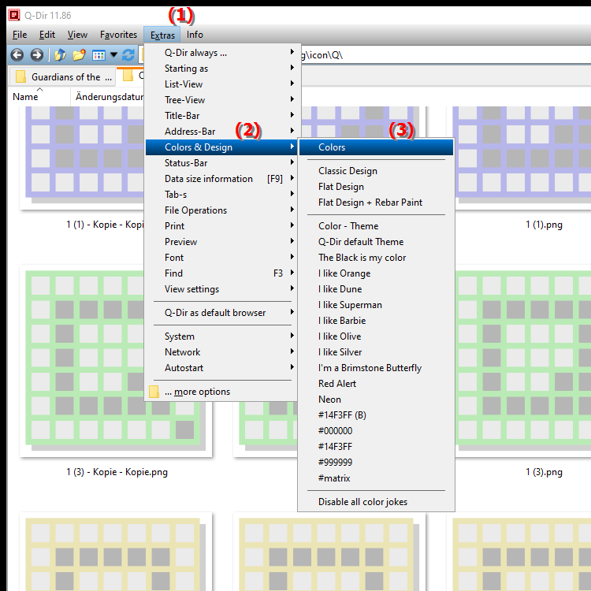Viewport: 591px width, 591px height.
Task: Open the '... more options' folder entry
Action: click(x=197, y=392)
